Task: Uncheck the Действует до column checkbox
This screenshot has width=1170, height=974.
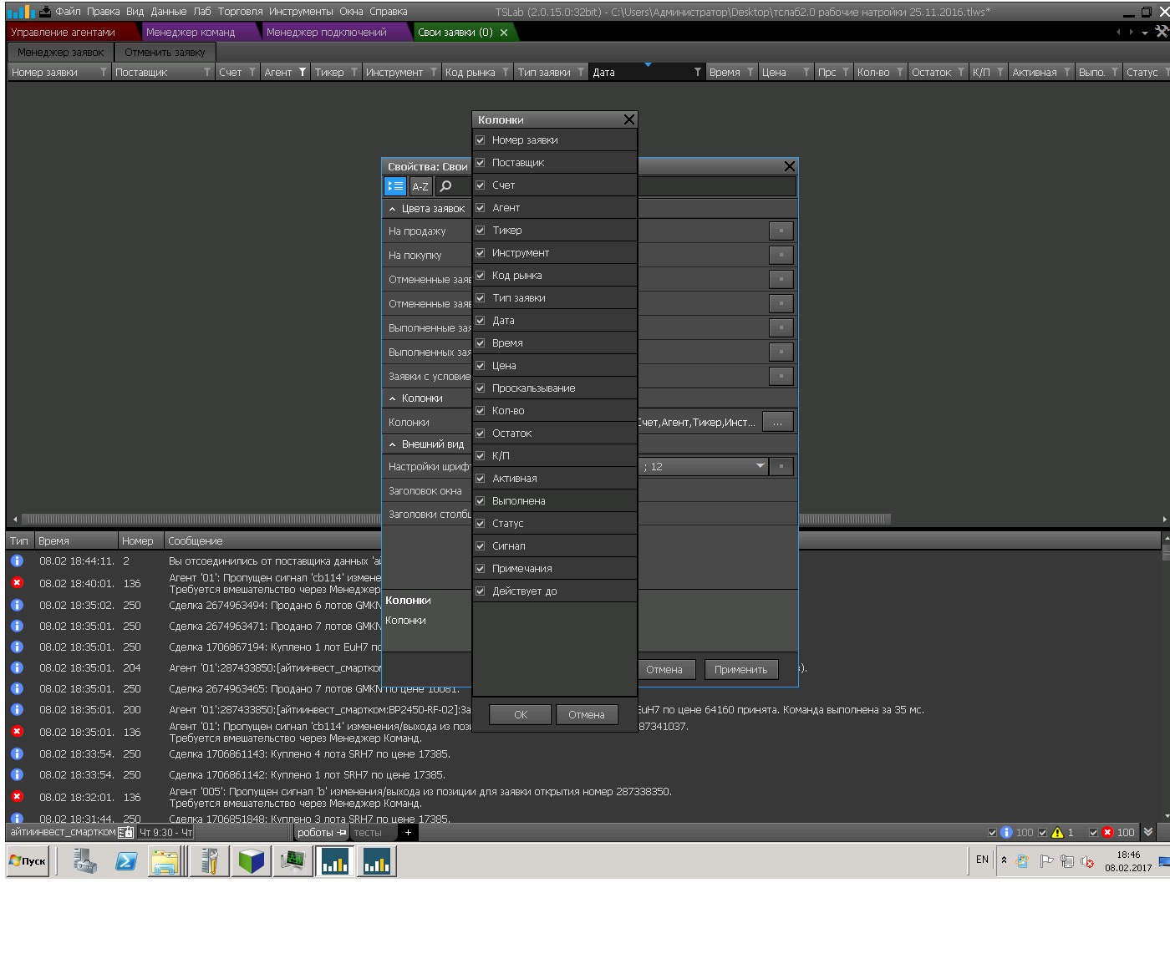Action: point(481,591)
